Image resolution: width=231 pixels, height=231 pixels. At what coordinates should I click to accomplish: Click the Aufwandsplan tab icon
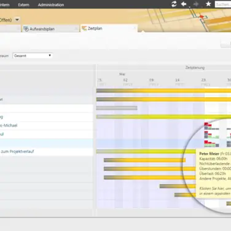[26, 29]
